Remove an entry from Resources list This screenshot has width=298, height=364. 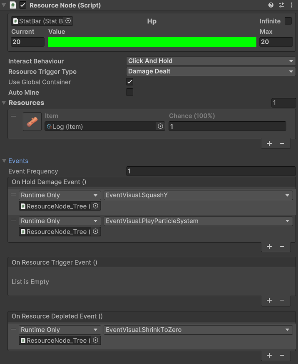(282, 143)
